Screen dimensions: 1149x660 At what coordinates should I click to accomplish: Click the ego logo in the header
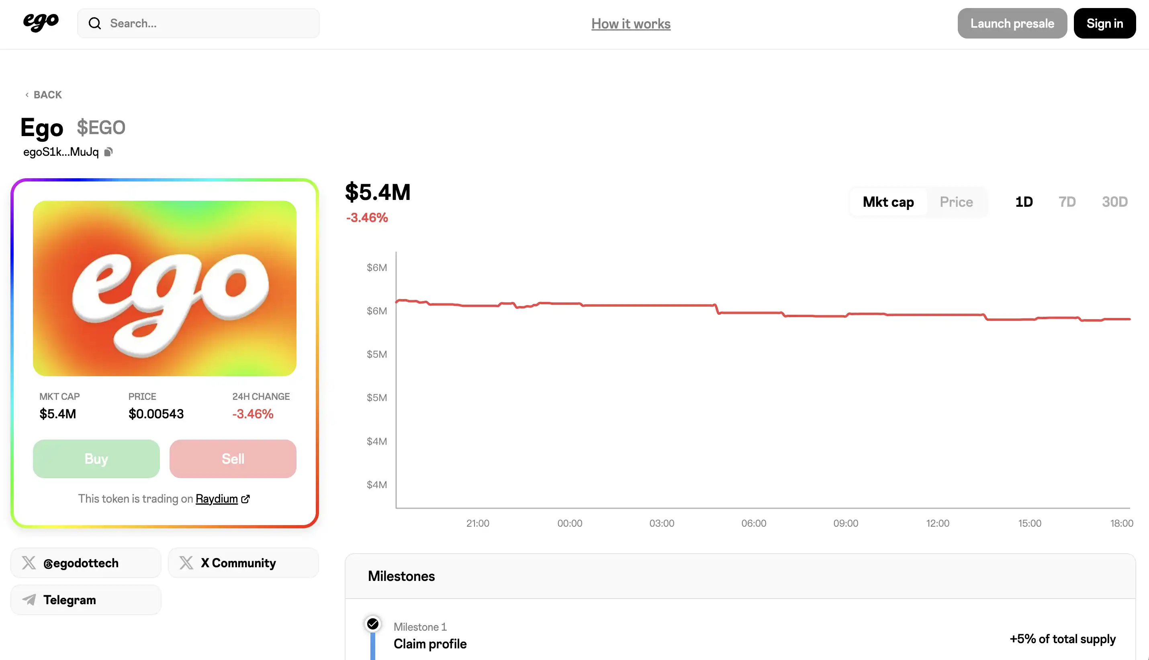click(41, 22)
